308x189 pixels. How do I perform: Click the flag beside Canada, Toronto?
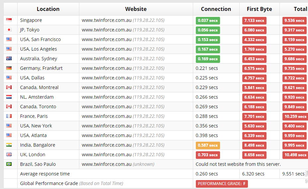pyautogui.click(x=9, y=106)
